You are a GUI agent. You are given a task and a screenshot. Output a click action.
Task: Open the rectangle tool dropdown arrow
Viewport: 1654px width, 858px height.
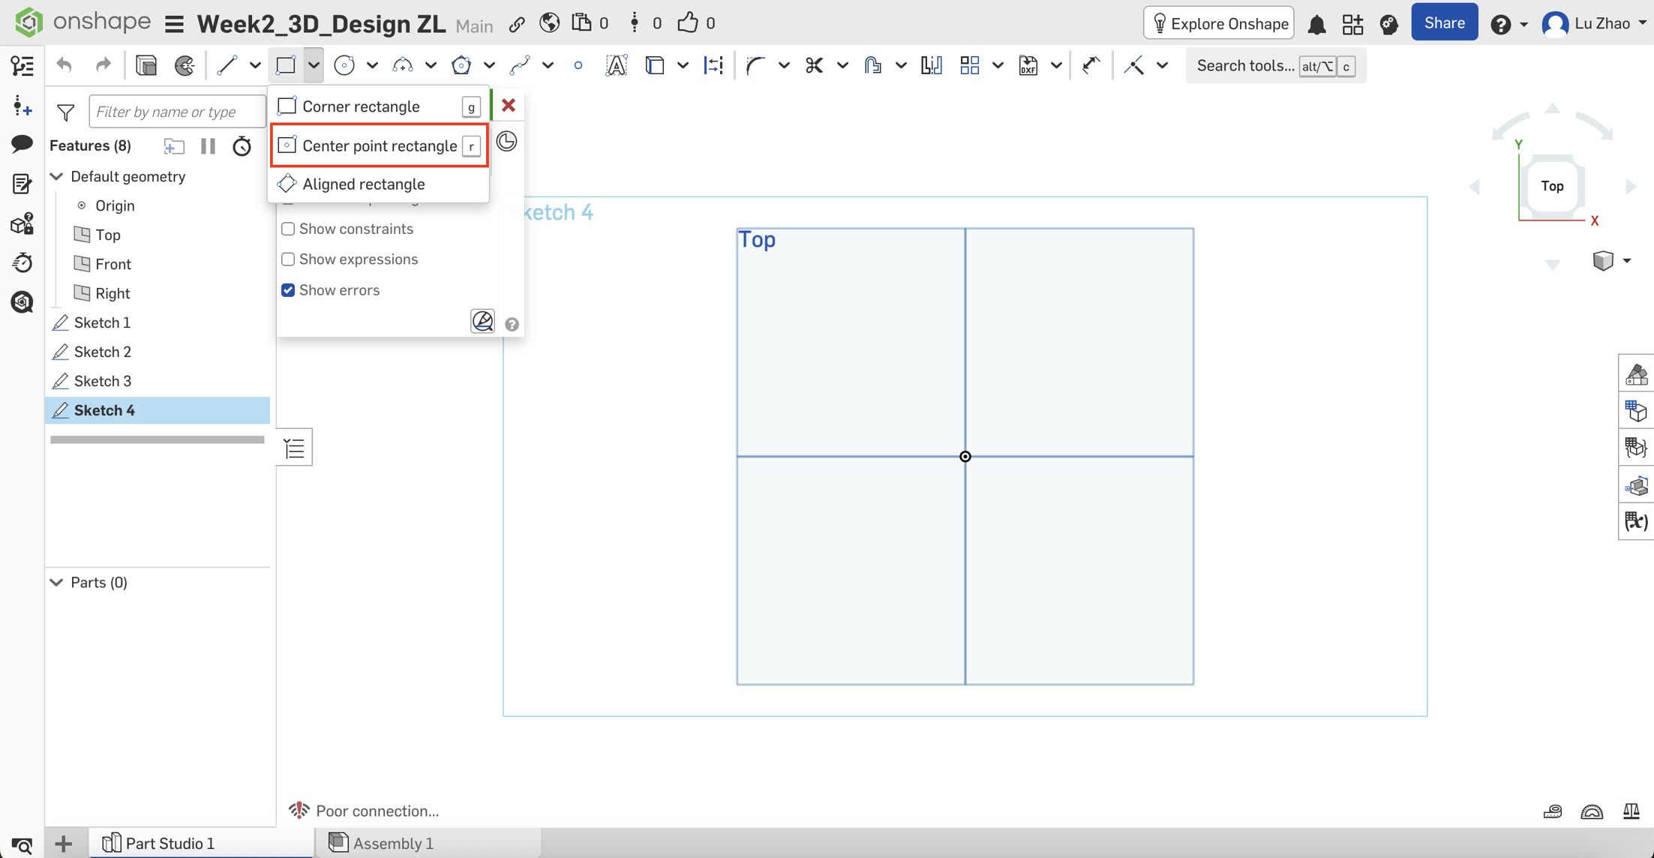tap(314, 65)
